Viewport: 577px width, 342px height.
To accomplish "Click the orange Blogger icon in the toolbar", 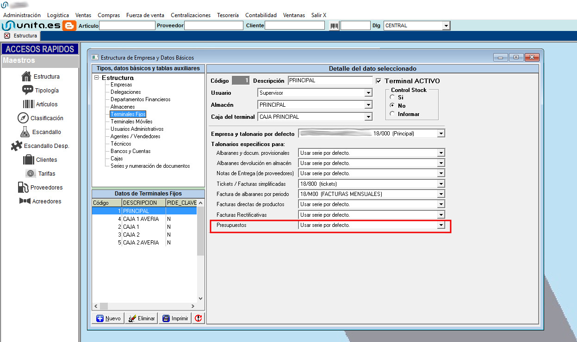I will [x=70, y=26].
